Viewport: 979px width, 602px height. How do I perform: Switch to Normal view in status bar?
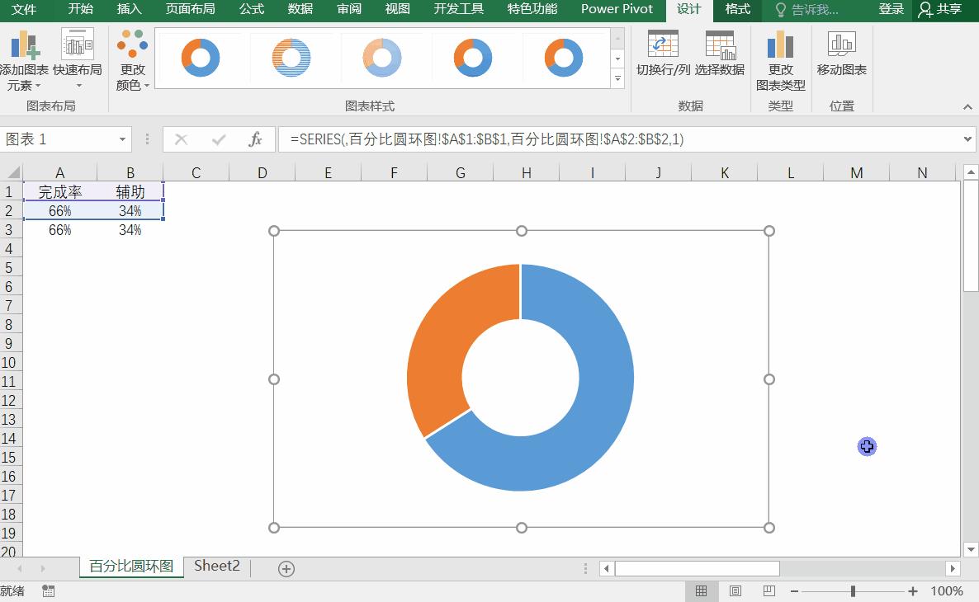click(x=701, y=591)
